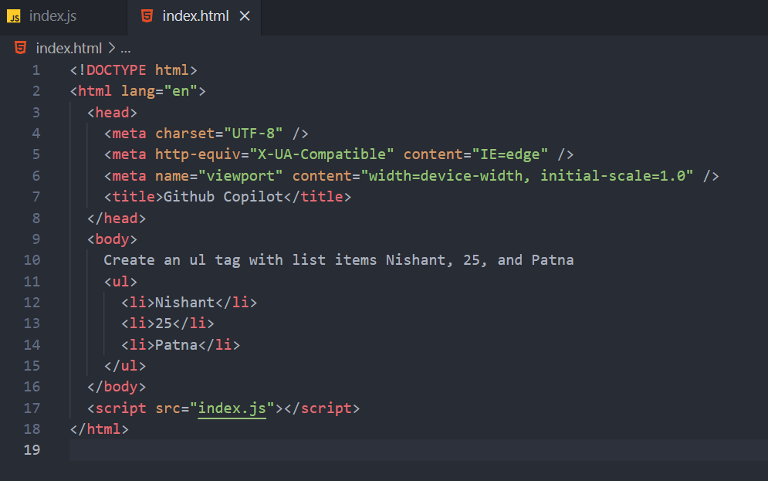Click line number 10 in the gutter
Screen dimensions: 768x481
32,259
